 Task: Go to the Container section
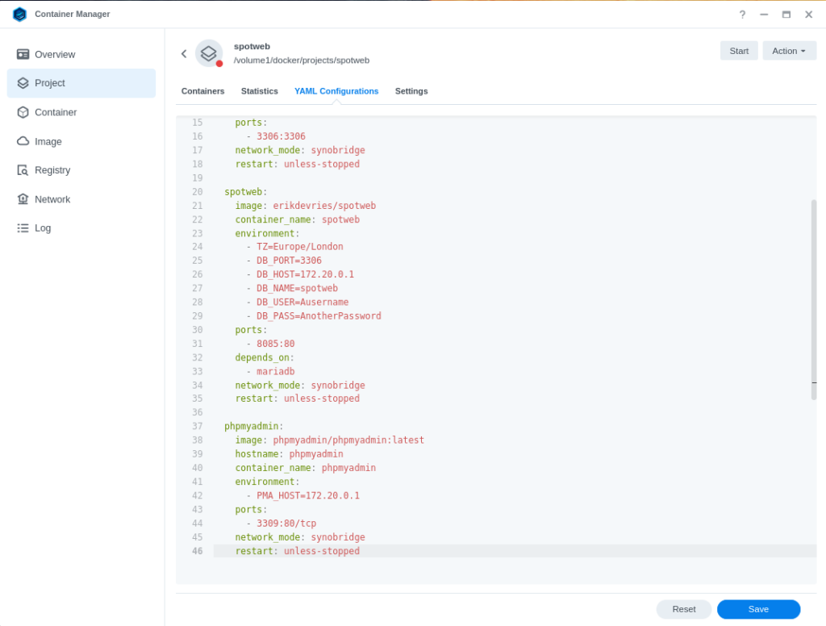(81, 112)
